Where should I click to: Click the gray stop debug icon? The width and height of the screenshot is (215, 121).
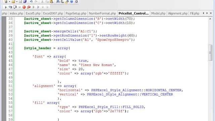click(19, 7)
